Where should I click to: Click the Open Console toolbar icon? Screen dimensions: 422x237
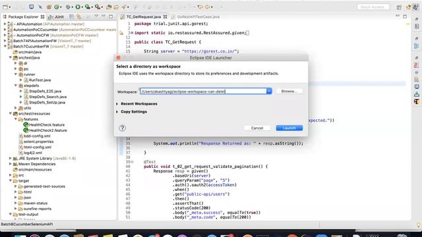pyautogui.click(x=31, y=7)
